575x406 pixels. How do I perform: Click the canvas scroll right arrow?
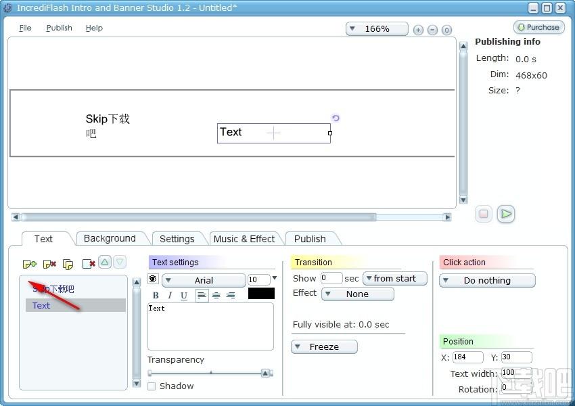(447, 217)
